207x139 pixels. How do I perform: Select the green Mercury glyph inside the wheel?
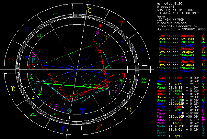coord(32,76)
